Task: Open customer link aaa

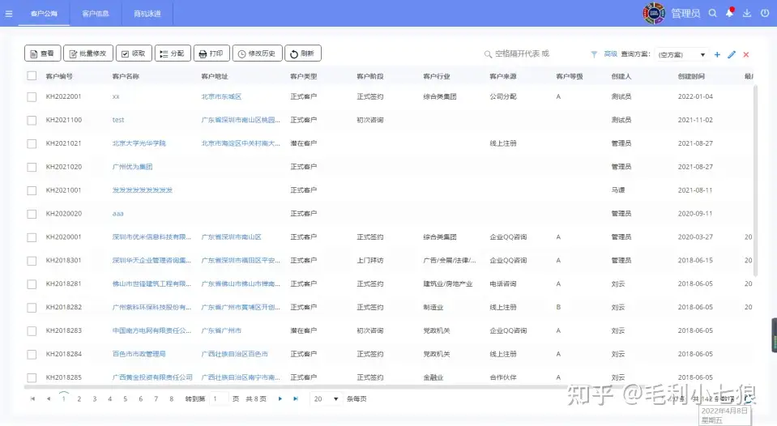Action: coord(117,214)
